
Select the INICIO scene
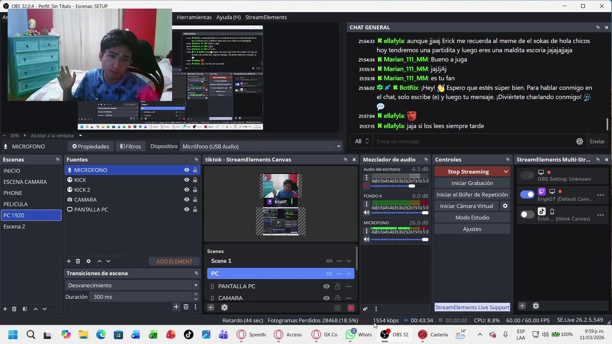31,171
